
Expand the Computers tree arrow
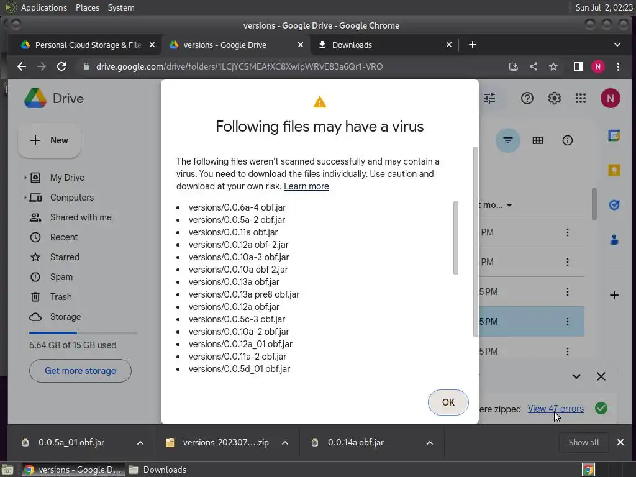coord(25,198)
